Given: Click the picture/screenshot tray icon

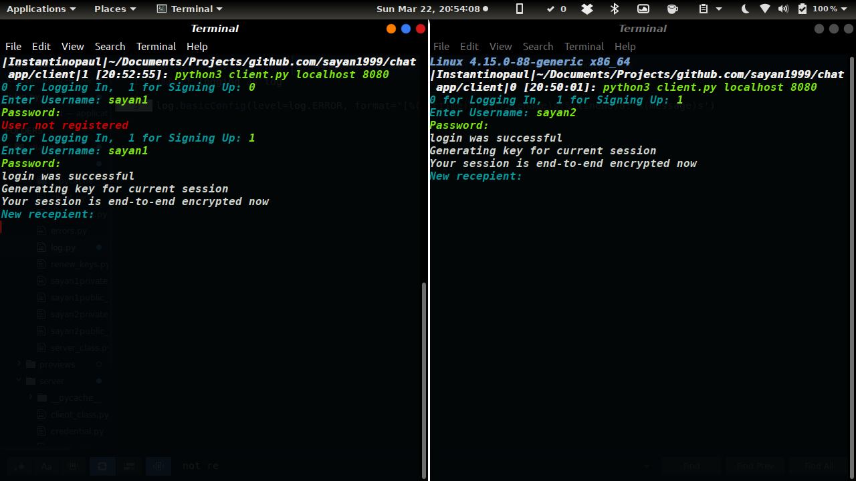Looking at the screenshot, I should [x=643, y=9].
